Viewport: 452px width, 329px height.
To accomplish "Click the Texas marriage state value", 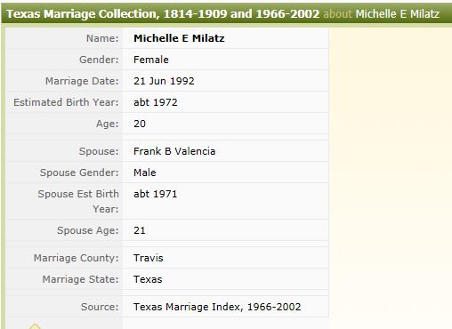I will [148, 279].
